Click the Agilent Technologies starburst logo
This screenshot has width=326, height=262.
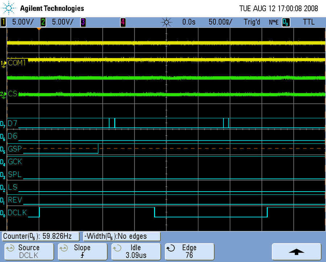pos(9,8)
